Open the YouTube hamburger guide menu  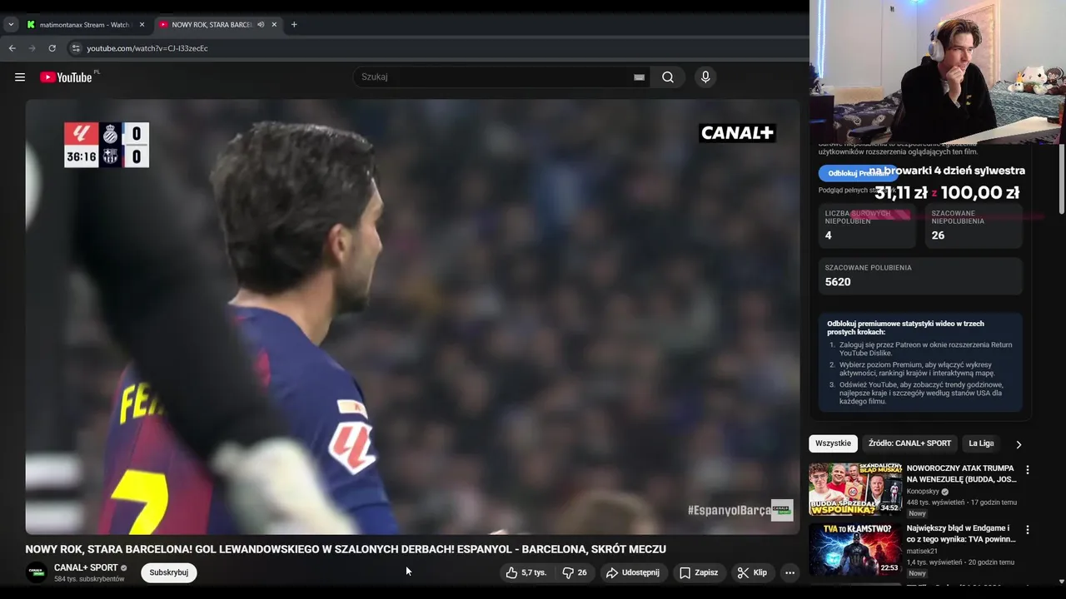pos(20,77)
